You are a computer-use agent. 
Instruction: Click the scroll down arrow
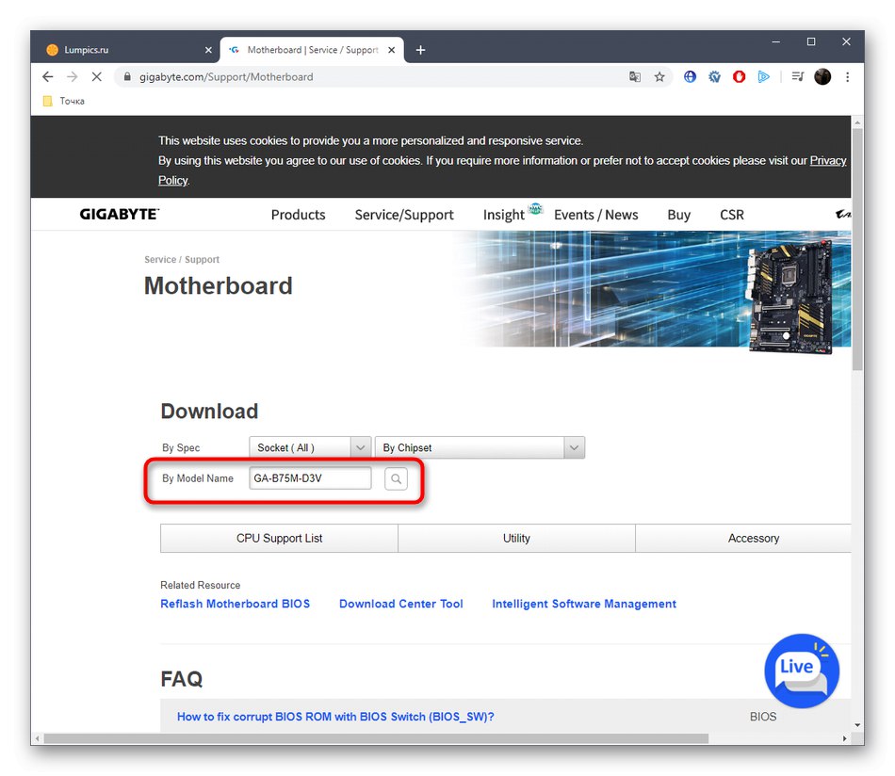point(856,724)
